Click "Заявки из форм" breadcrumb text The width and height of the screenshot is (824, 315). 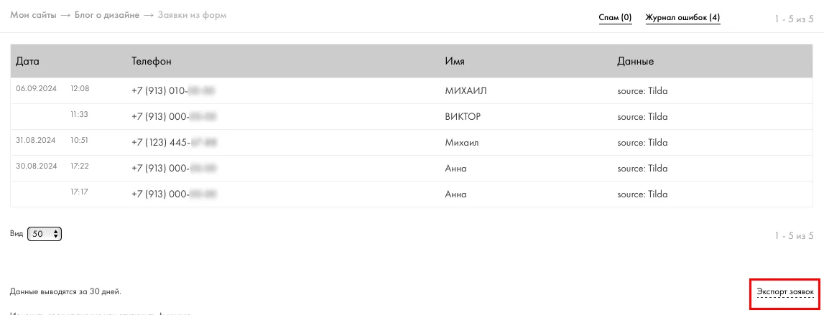[x=192, y=15]
